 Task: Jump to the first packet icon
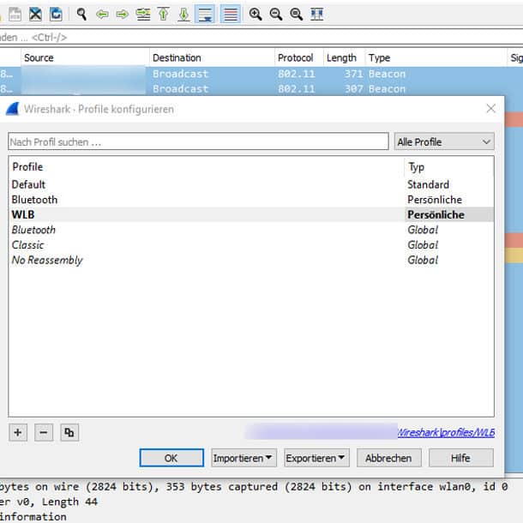click(x=164, y=14)
